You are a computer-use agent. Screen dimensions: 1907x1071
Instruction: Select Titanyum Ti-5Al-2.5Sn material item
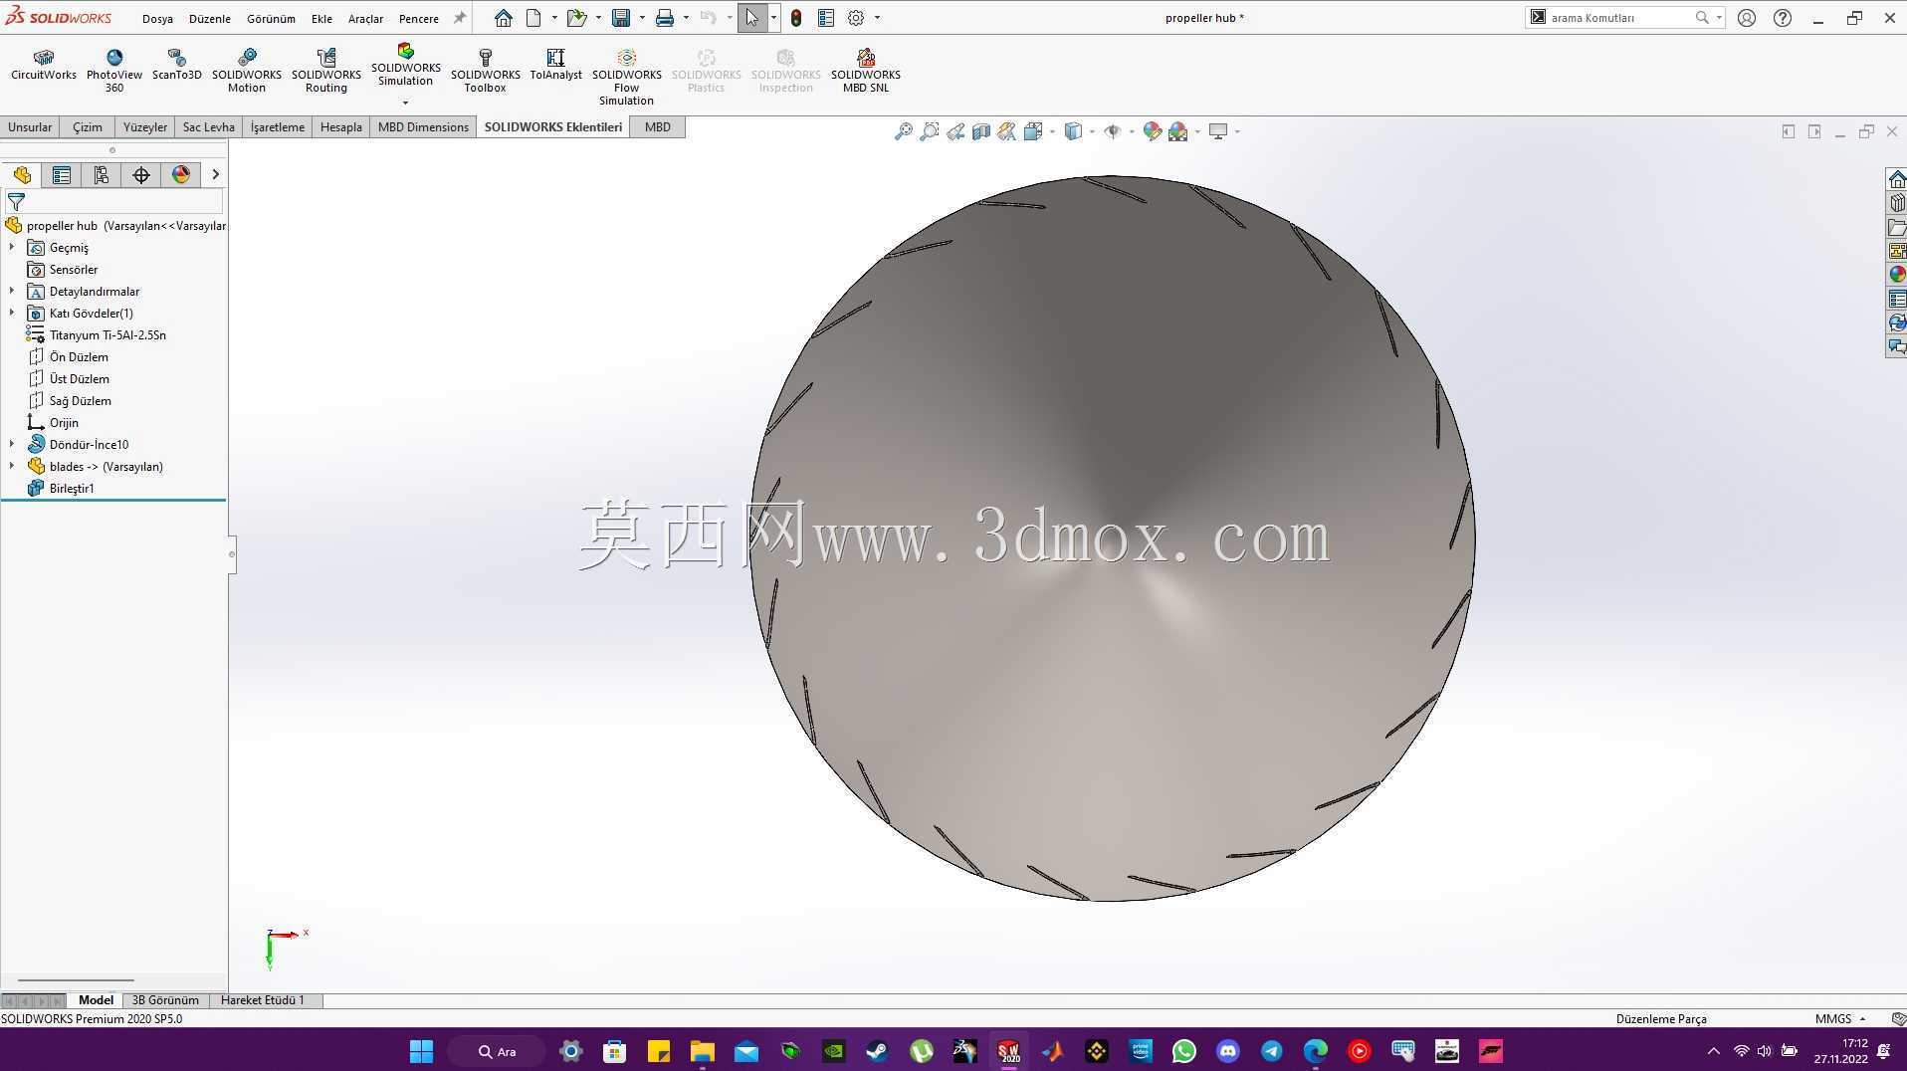tap(107, 334)
